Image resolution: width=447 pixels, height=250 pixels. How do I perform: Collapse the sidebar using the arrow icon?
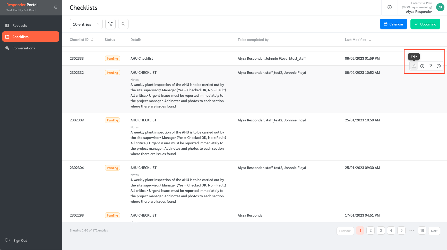pyautogui.click(x=56, y=7)
